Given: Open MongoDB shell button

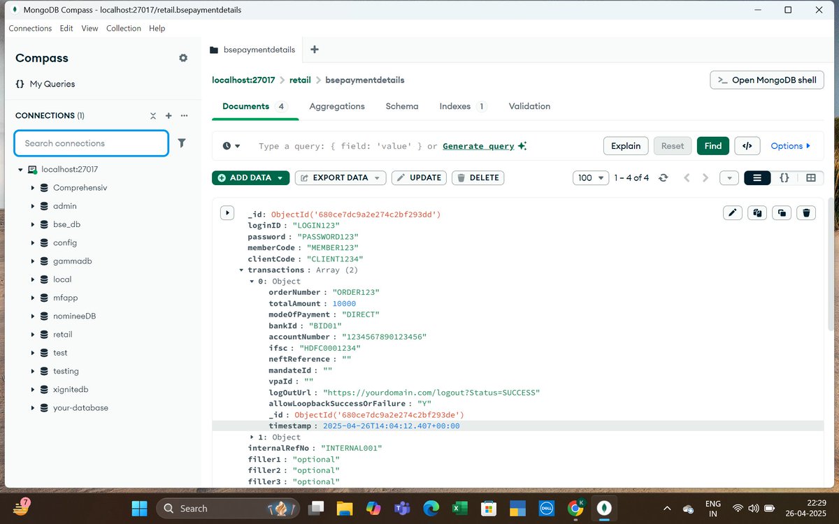Looking at the screenshot, I should tap(766, 80).
